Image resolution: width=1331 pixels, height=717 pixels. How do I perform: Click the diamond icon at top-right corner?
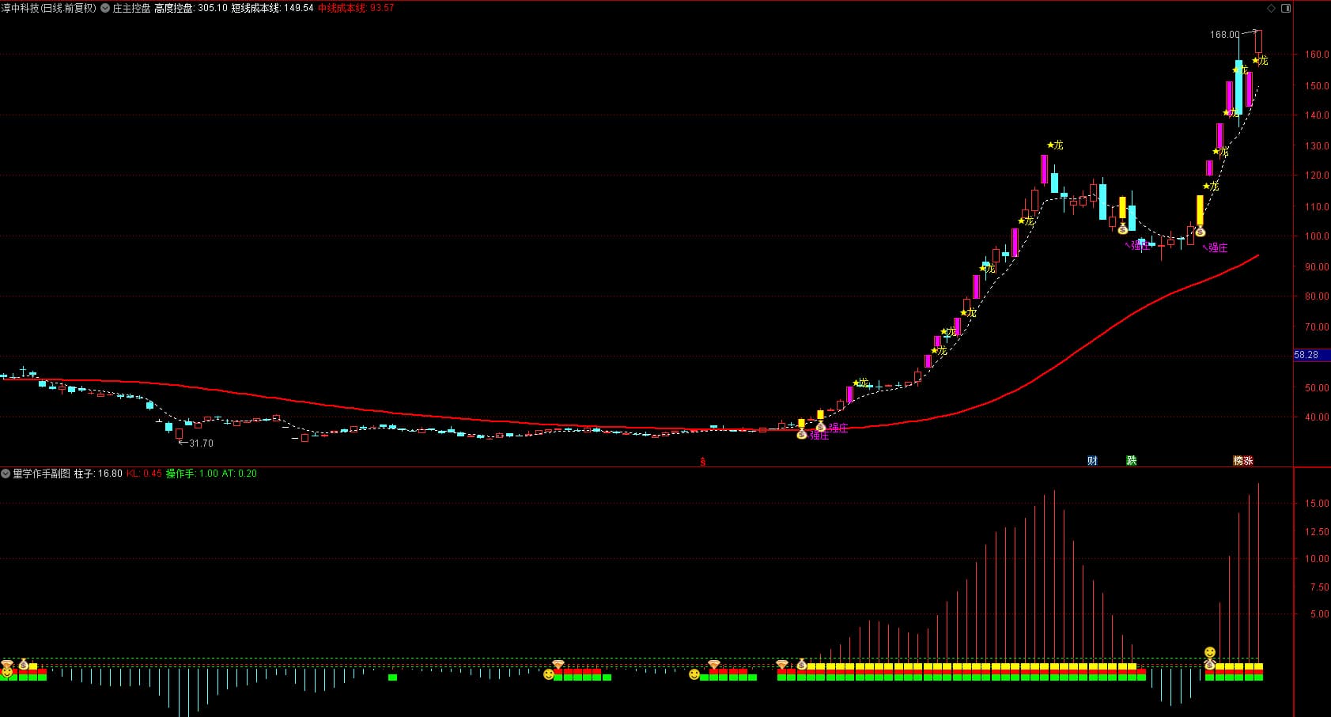click(x=1272, y=8)
